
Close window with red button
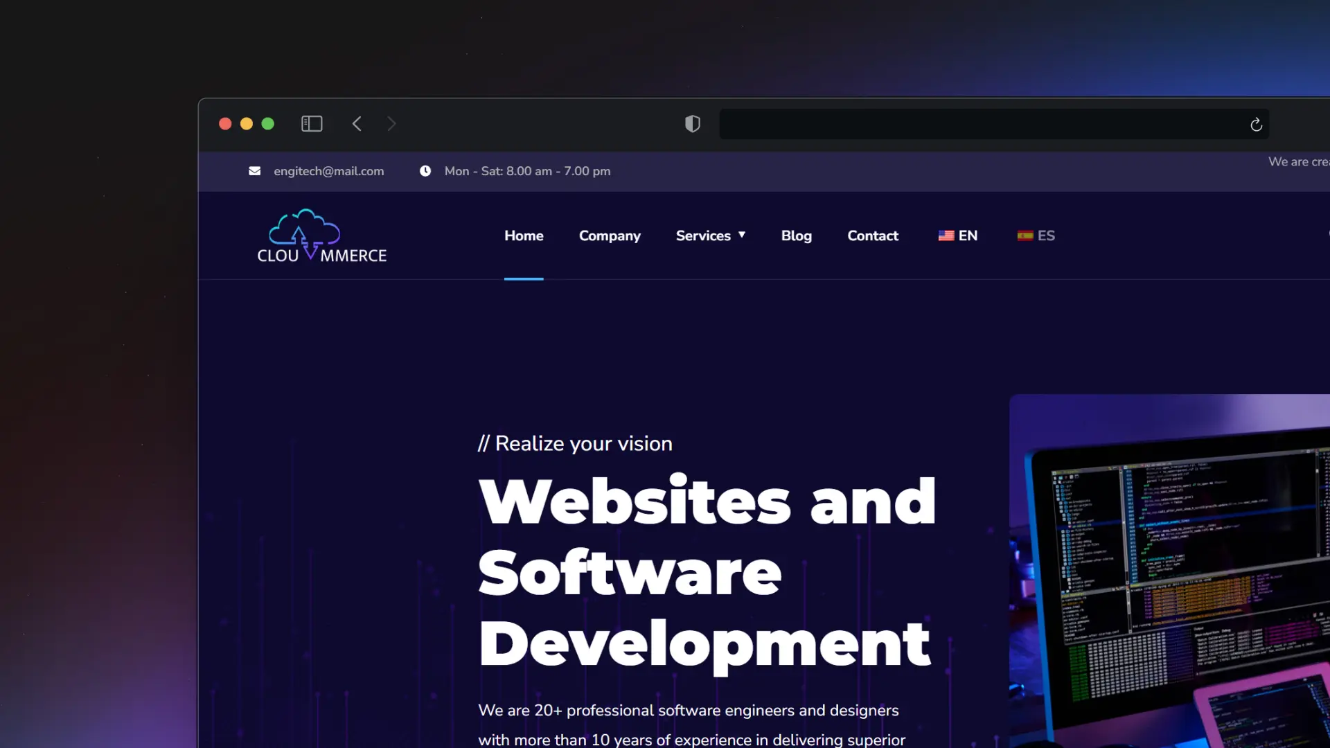pos(225,124)
